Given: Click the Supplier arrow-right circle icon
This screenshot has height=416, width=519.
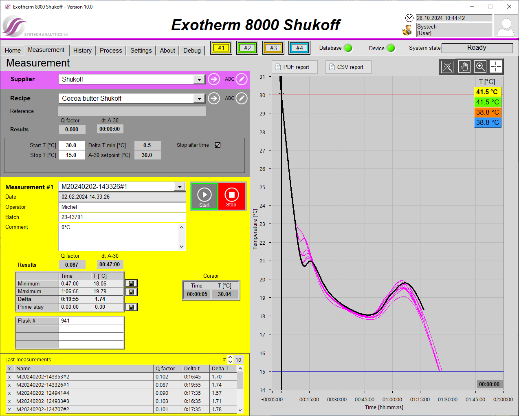Looking at the screenshot, I should [x=214, y=79].
